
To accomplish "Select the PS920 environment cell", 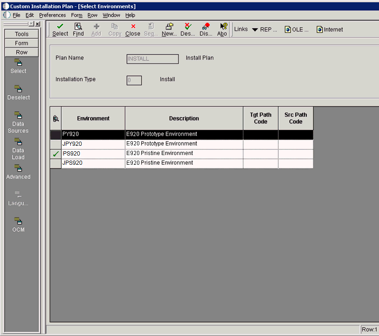I will coord(93,154).
